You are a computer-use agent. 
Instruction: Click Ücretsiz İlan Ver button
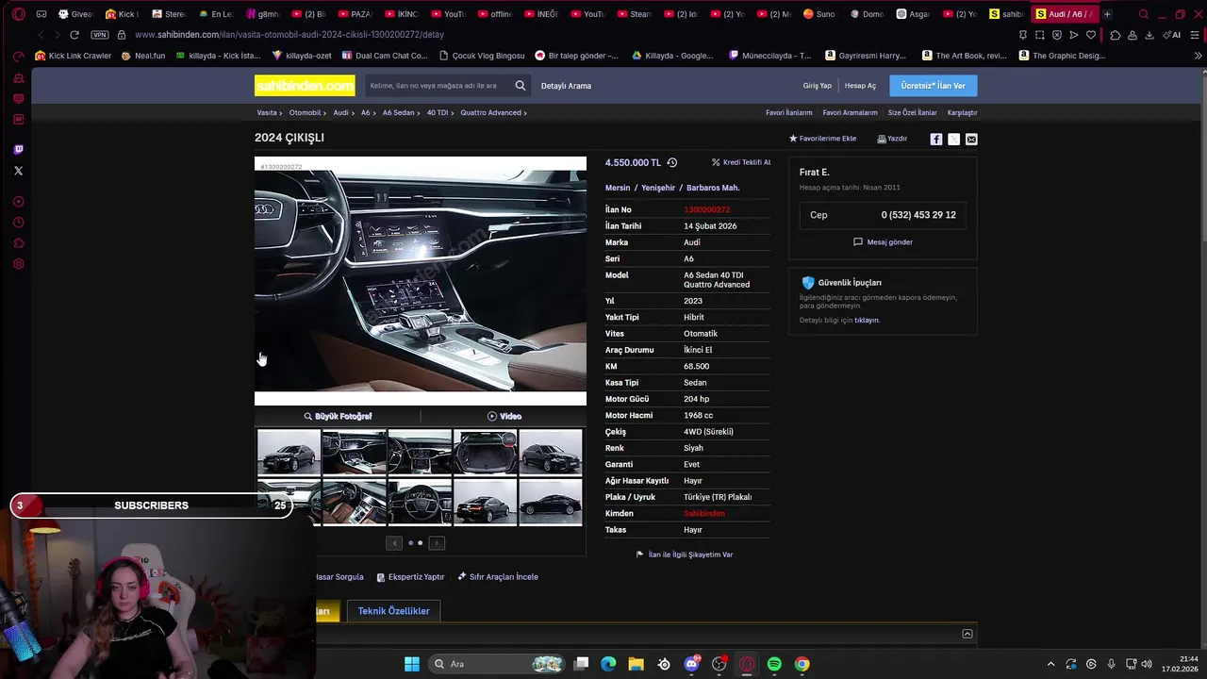tap(933, 86)
